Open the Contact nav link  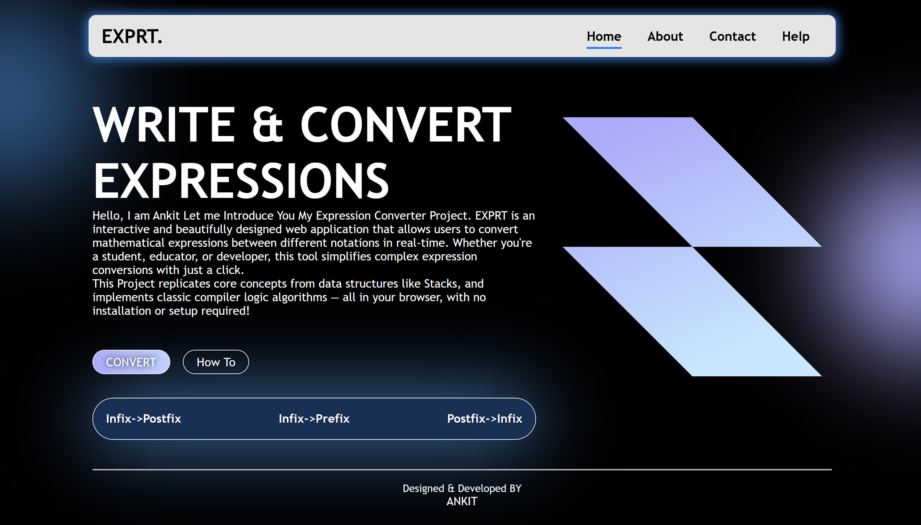732,36
